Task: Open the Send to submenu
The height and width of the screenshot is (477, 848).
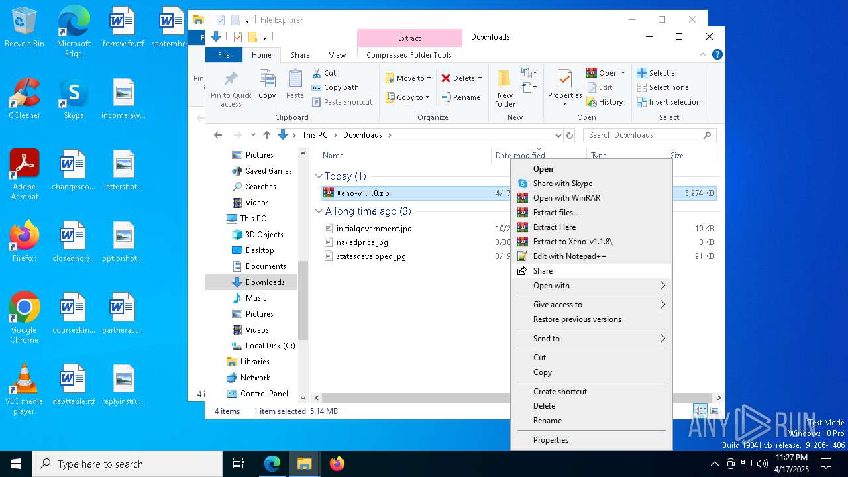Action: tap(591, 339)
